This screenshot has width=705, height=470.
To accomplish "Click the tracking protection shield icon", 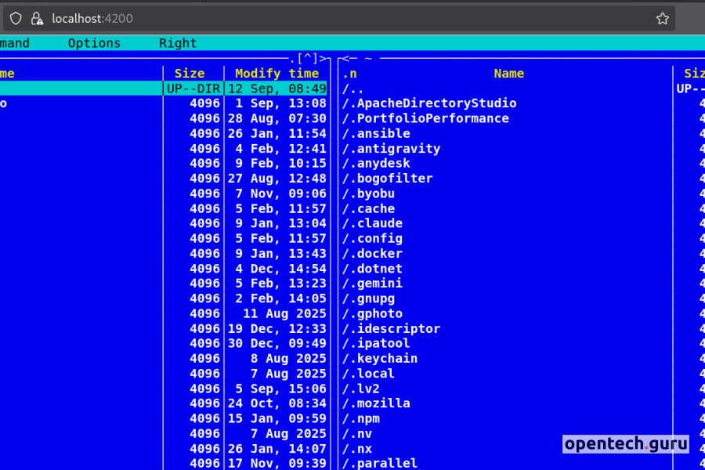I will click(16, 18).
